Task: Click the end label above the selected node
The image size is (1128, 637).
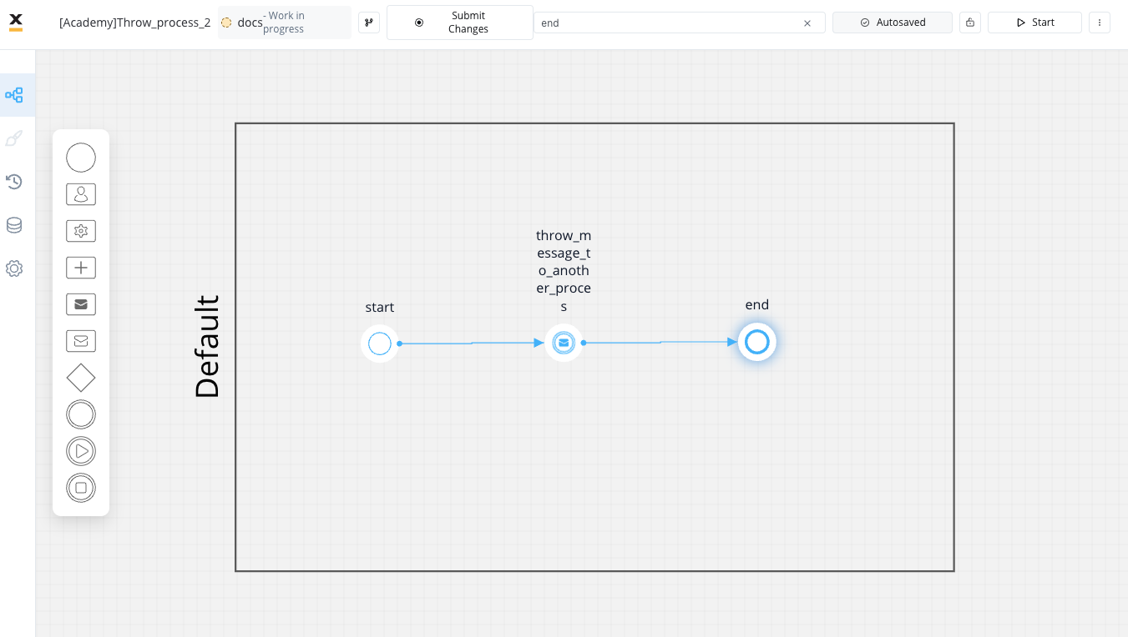Action: pos(757,304)
